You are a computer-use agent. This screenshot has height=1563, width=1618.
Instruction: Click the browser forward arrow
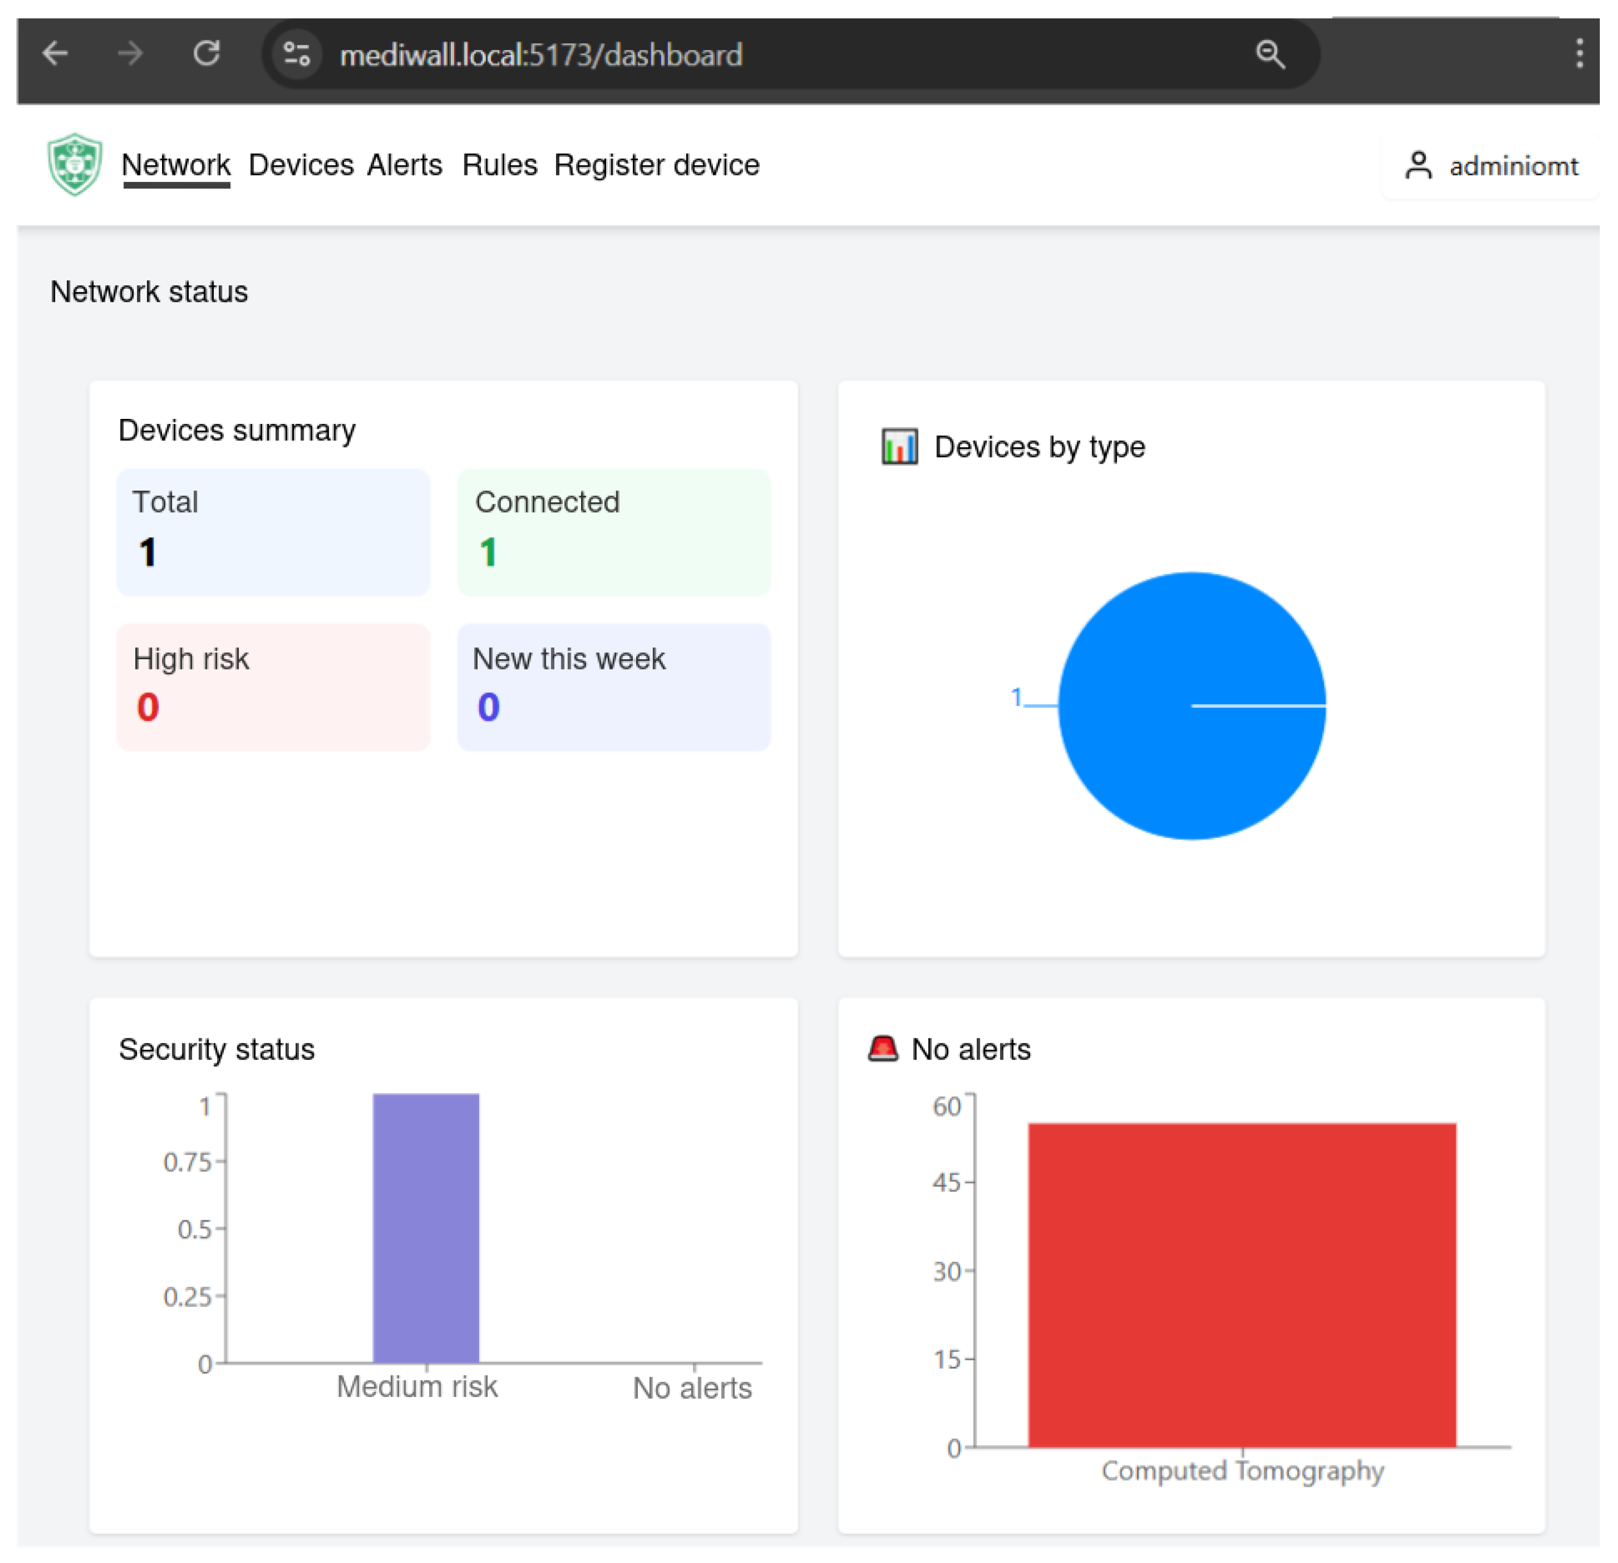tap(130, 55)
